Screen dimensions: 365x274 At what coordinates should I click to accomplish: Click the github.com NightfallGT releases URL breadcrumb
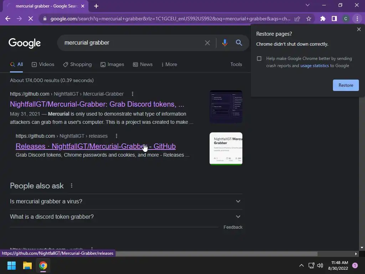(62, 136)
